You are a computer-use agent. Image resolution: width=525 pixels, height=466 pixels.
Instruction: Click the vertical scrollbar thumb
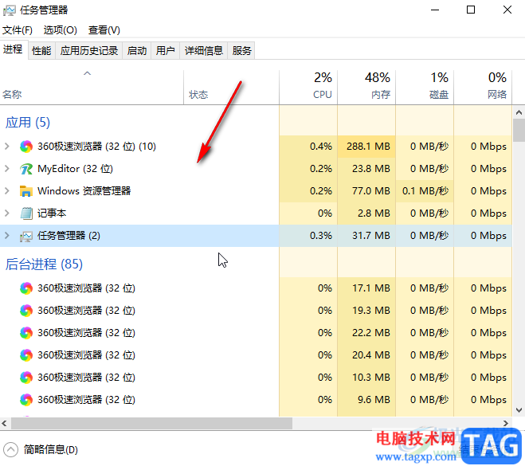[x=519, y=130]
